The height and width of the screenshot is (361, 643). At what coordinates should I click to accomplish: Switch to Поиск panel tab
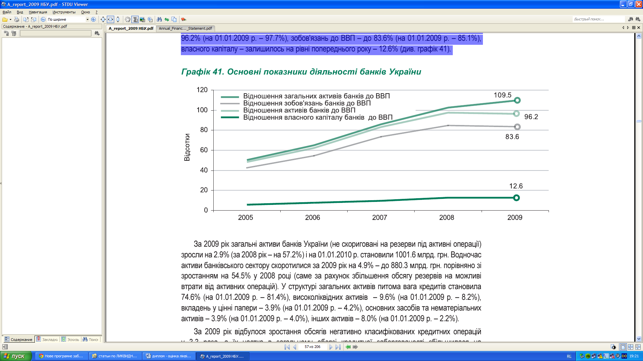point(90,339)
